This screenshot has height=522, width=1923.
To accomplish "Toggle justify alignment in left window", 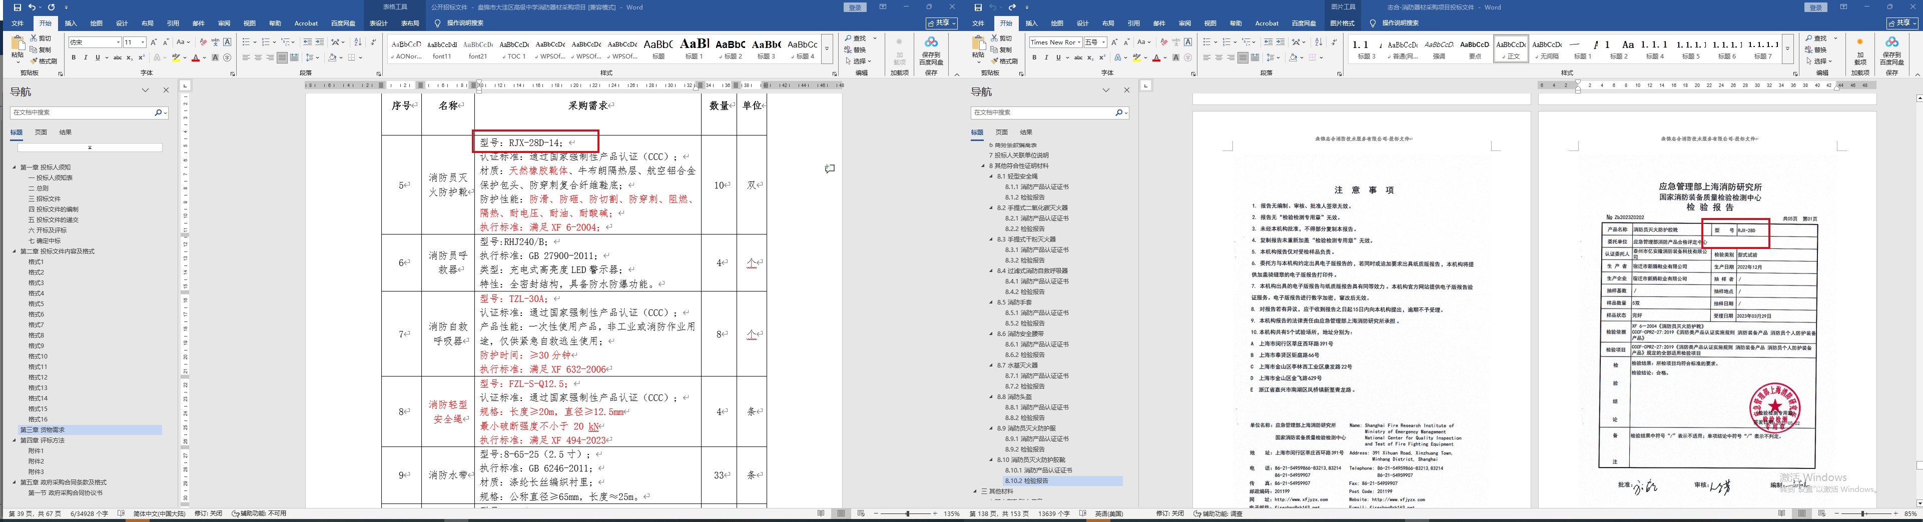I will pos(281,57).
